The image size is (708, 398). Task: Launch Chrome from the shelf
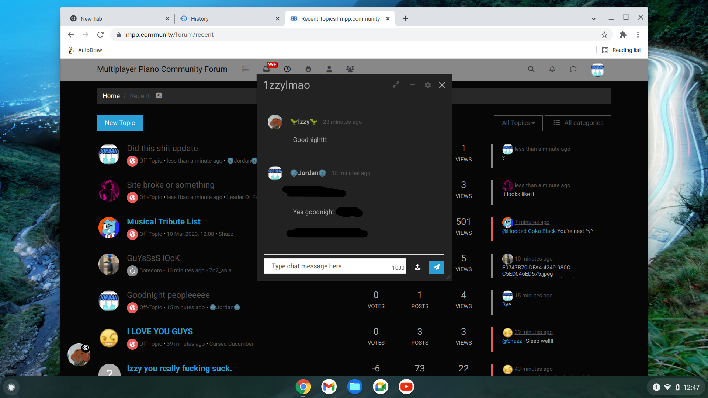303,387
